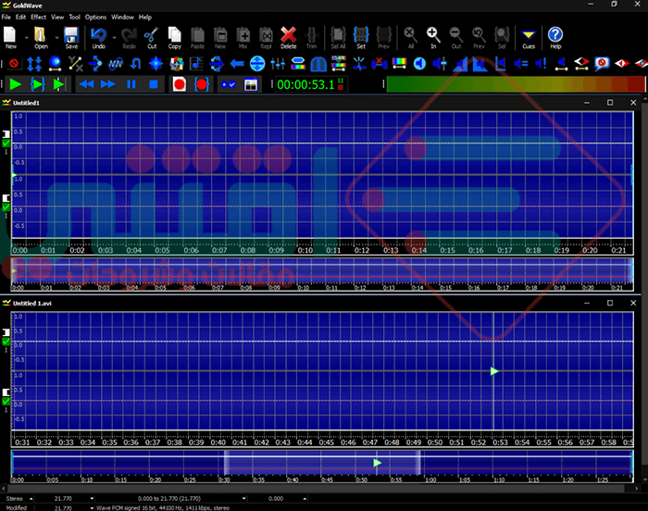Toggle the right channel checkbox in Untitled 1.avi
Viewport: 648px width, 511px height.
click(6, 401)
